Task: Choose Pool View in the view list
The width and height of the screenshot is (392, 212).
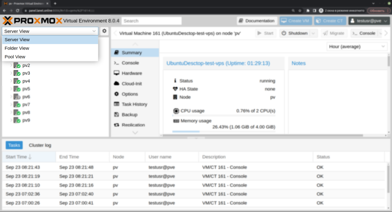Action: [15, 57]
